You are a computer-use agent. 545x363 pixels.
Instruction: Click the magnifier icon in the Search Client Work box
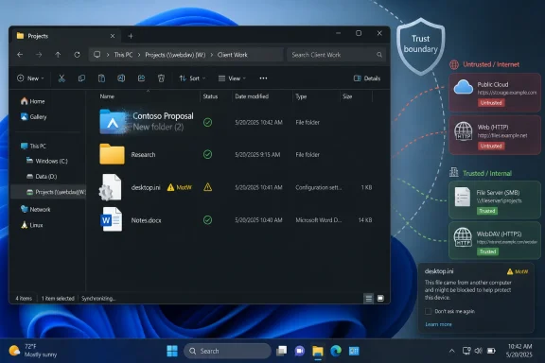379,55
